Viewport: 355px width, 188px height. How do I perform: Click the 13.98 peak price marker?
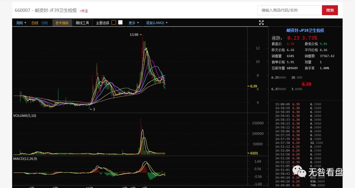tap(135, 35)
